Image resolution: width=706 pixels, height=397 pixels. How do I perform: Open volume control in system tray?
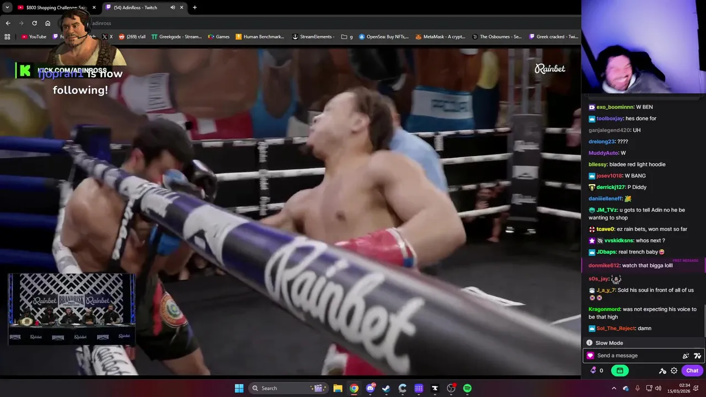click(x=659, y=388)
